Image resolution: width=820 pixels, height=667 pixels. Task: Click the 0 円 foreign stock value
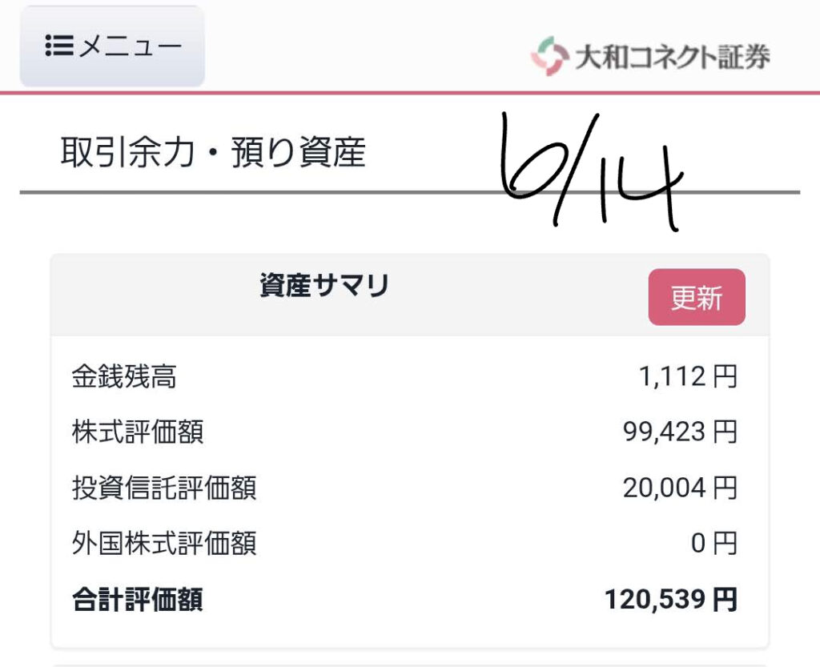pos(713,543)
